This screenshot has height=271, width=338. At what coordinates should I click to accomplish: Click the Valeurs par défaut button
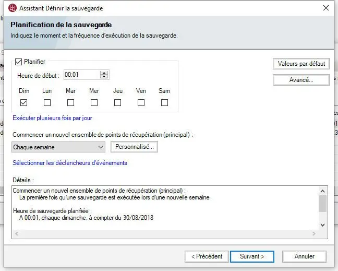point(301,64)
